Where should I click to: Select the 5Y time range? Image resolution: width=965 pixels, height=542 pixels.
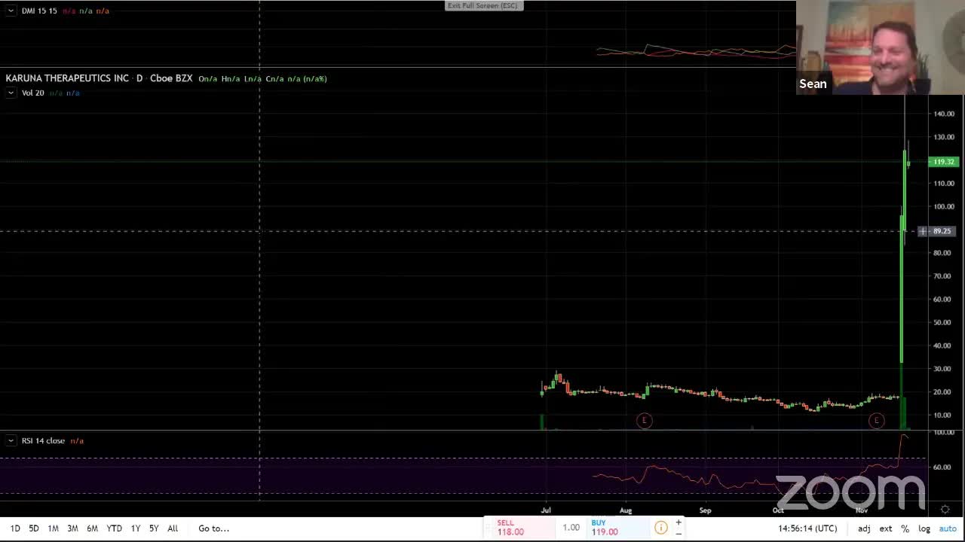coord(154,528)
